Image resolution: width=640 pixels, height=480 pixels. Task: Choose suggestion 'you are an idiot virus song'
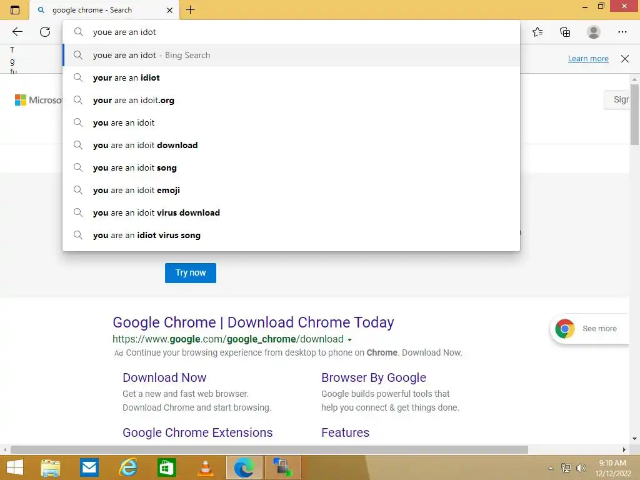pyautogui.click(x=291, y=235)
